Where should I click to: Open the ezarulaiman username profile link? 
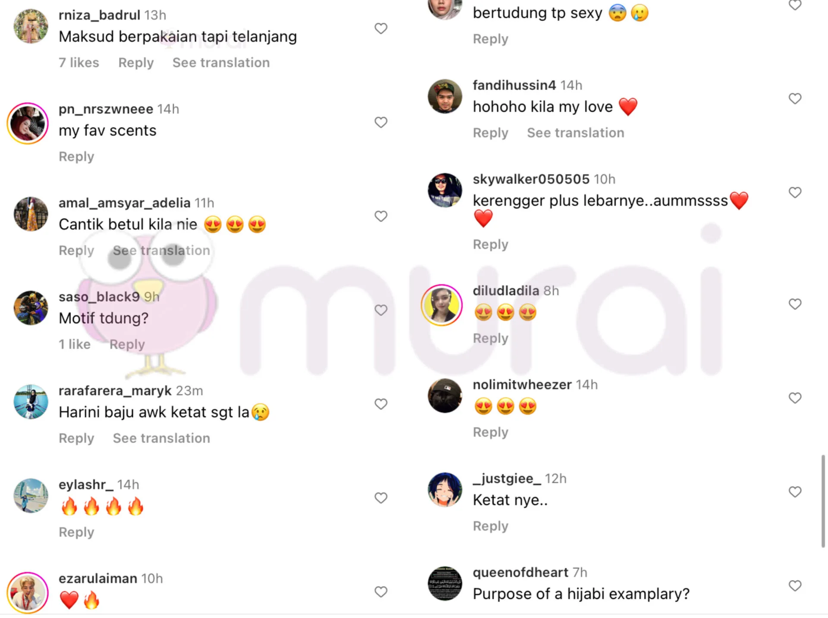tap(98, 578)
